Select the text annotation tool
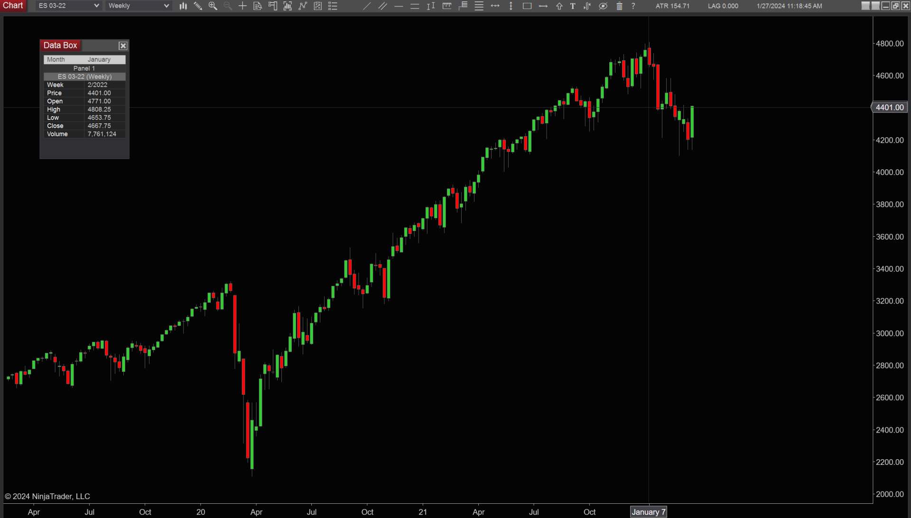This screenshot has width=911, height=518. [573, 6]
